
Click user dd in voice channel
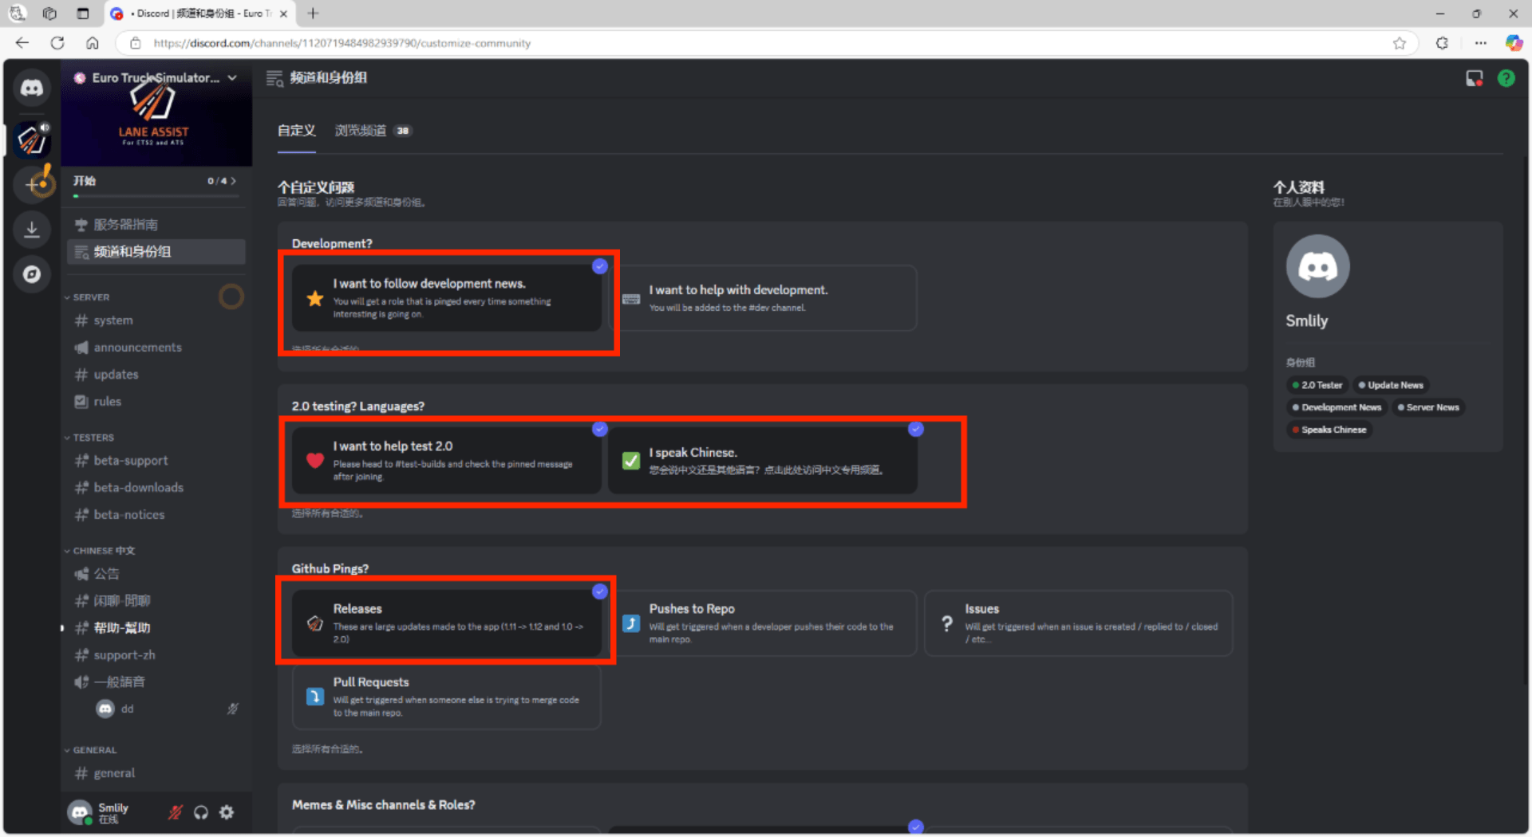pyautogui.click(x=168, y=709)
